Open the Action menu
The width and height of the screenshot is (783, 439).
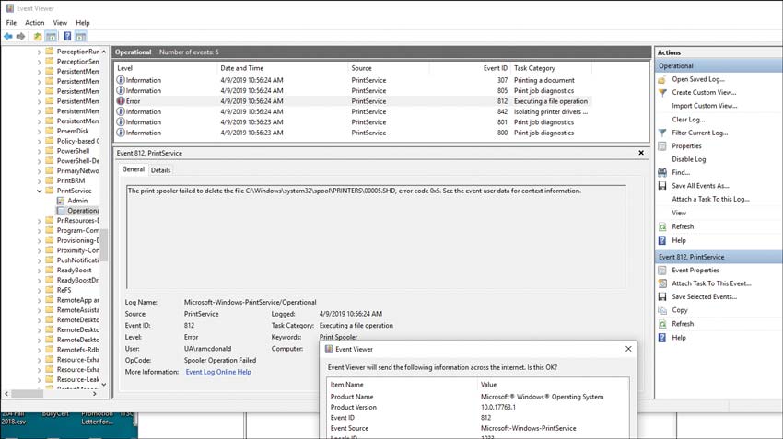click(34, 22)
